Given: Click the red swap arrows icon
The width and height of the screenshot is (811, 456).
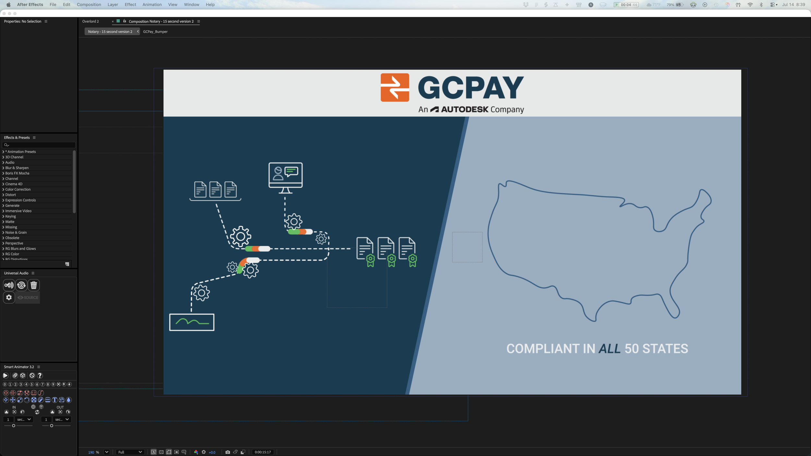Looking at the screenshot, I should click(20, 393).
